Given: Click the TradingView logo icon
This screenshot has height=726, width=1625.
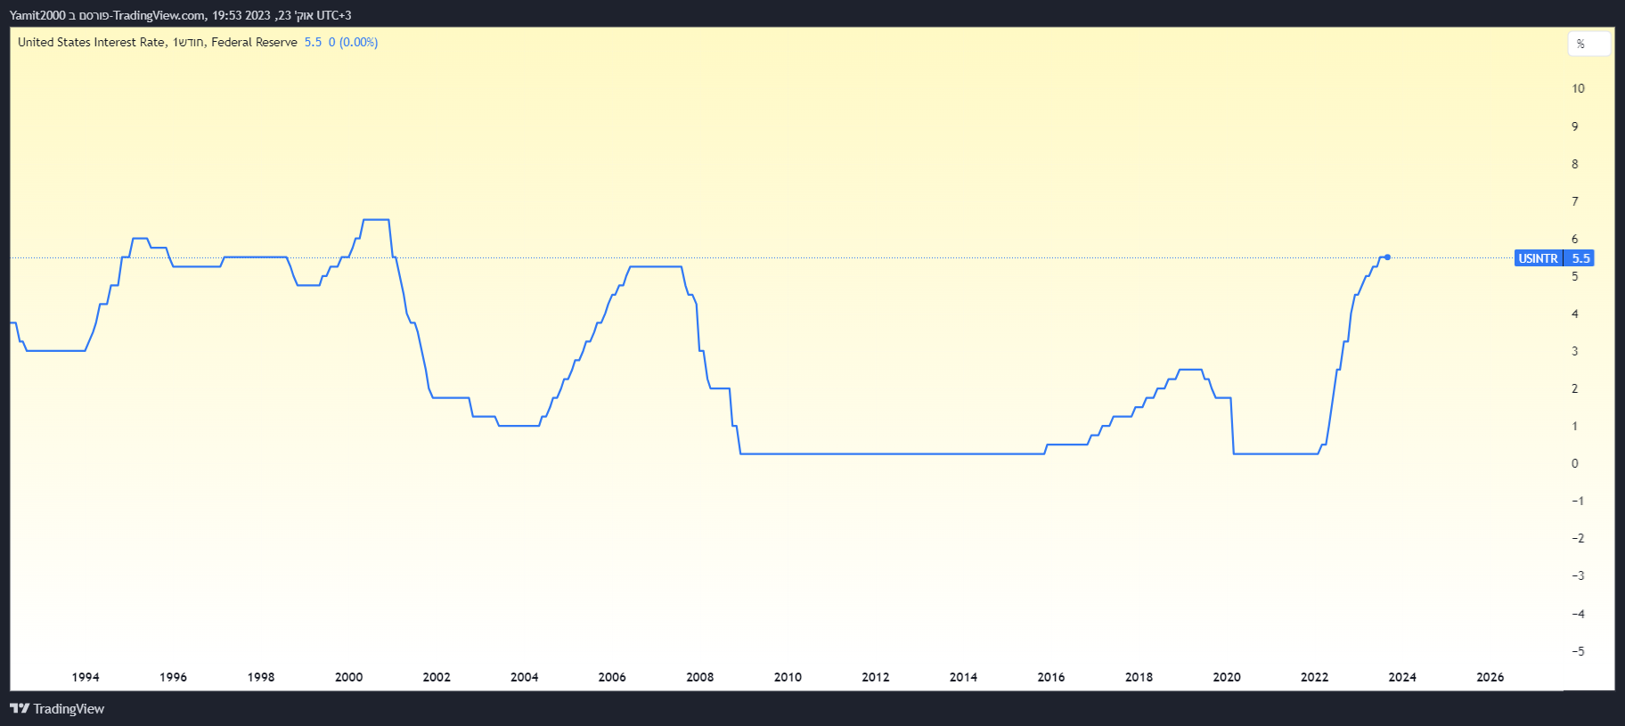Looking at the screenshot, I should (x=20, y=709).
